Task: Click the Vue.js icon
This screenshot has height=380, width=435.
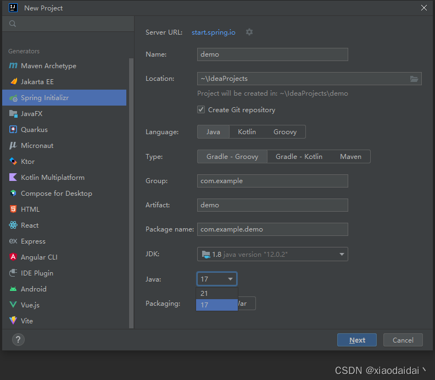Action: pyautogui.click(x=13, y=305)
